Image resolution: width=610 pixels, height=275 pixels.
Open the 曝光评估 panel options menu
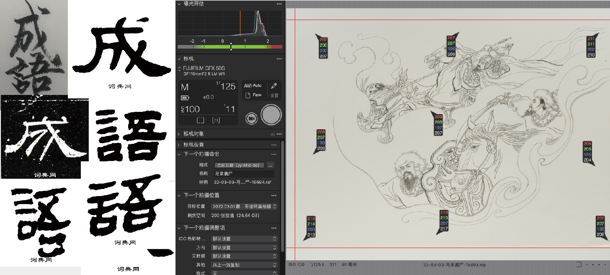(279, 4)
